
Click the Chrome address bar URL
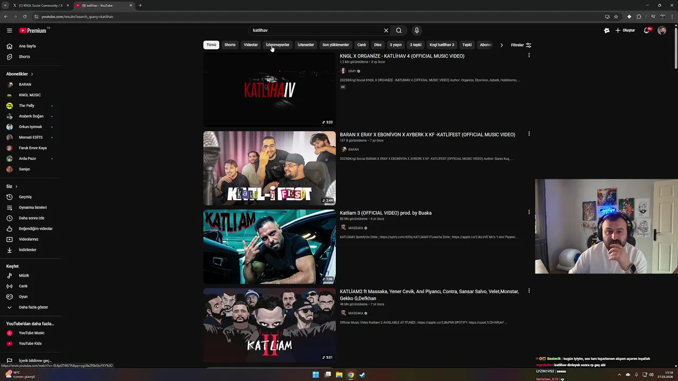point(77,16)
